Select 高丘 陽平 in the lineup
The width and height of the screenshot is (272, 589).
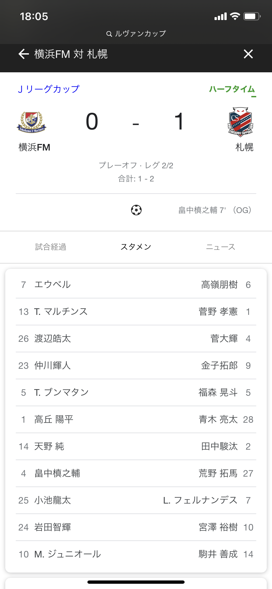pos(54,419)
